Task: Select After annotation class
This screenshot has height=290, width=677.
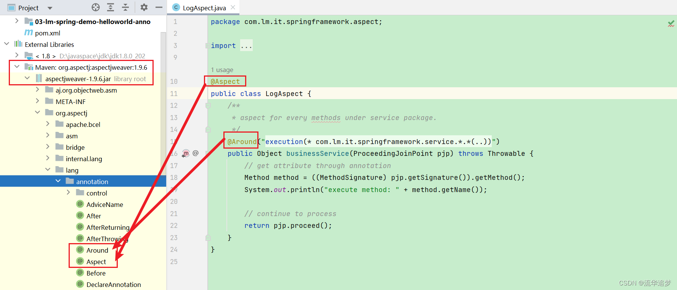Action: [94, 216]
